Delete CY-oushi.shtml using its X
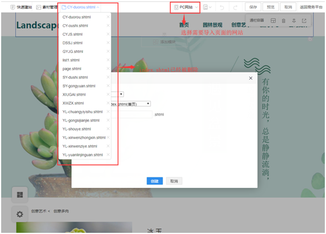 [108, 25]
